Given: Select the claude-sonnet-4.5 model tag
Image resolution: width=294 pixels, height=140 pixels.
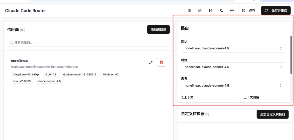Looking at the screenshot, I should 49,81.
